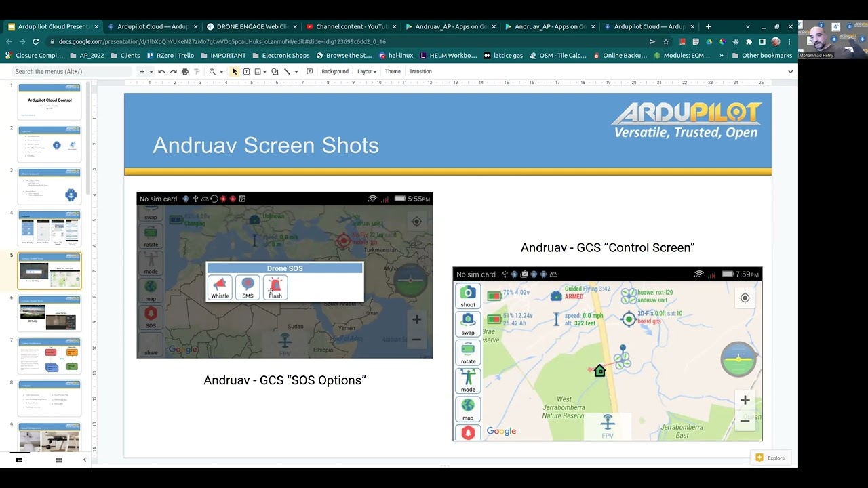
Task: Open a new browser tab
Action: pyautogui.click(x=708, y=26)
